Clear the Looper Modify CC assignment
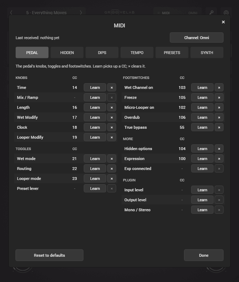Image resolution: width=239 pixels, height=282 pixels. coord(112,137)
